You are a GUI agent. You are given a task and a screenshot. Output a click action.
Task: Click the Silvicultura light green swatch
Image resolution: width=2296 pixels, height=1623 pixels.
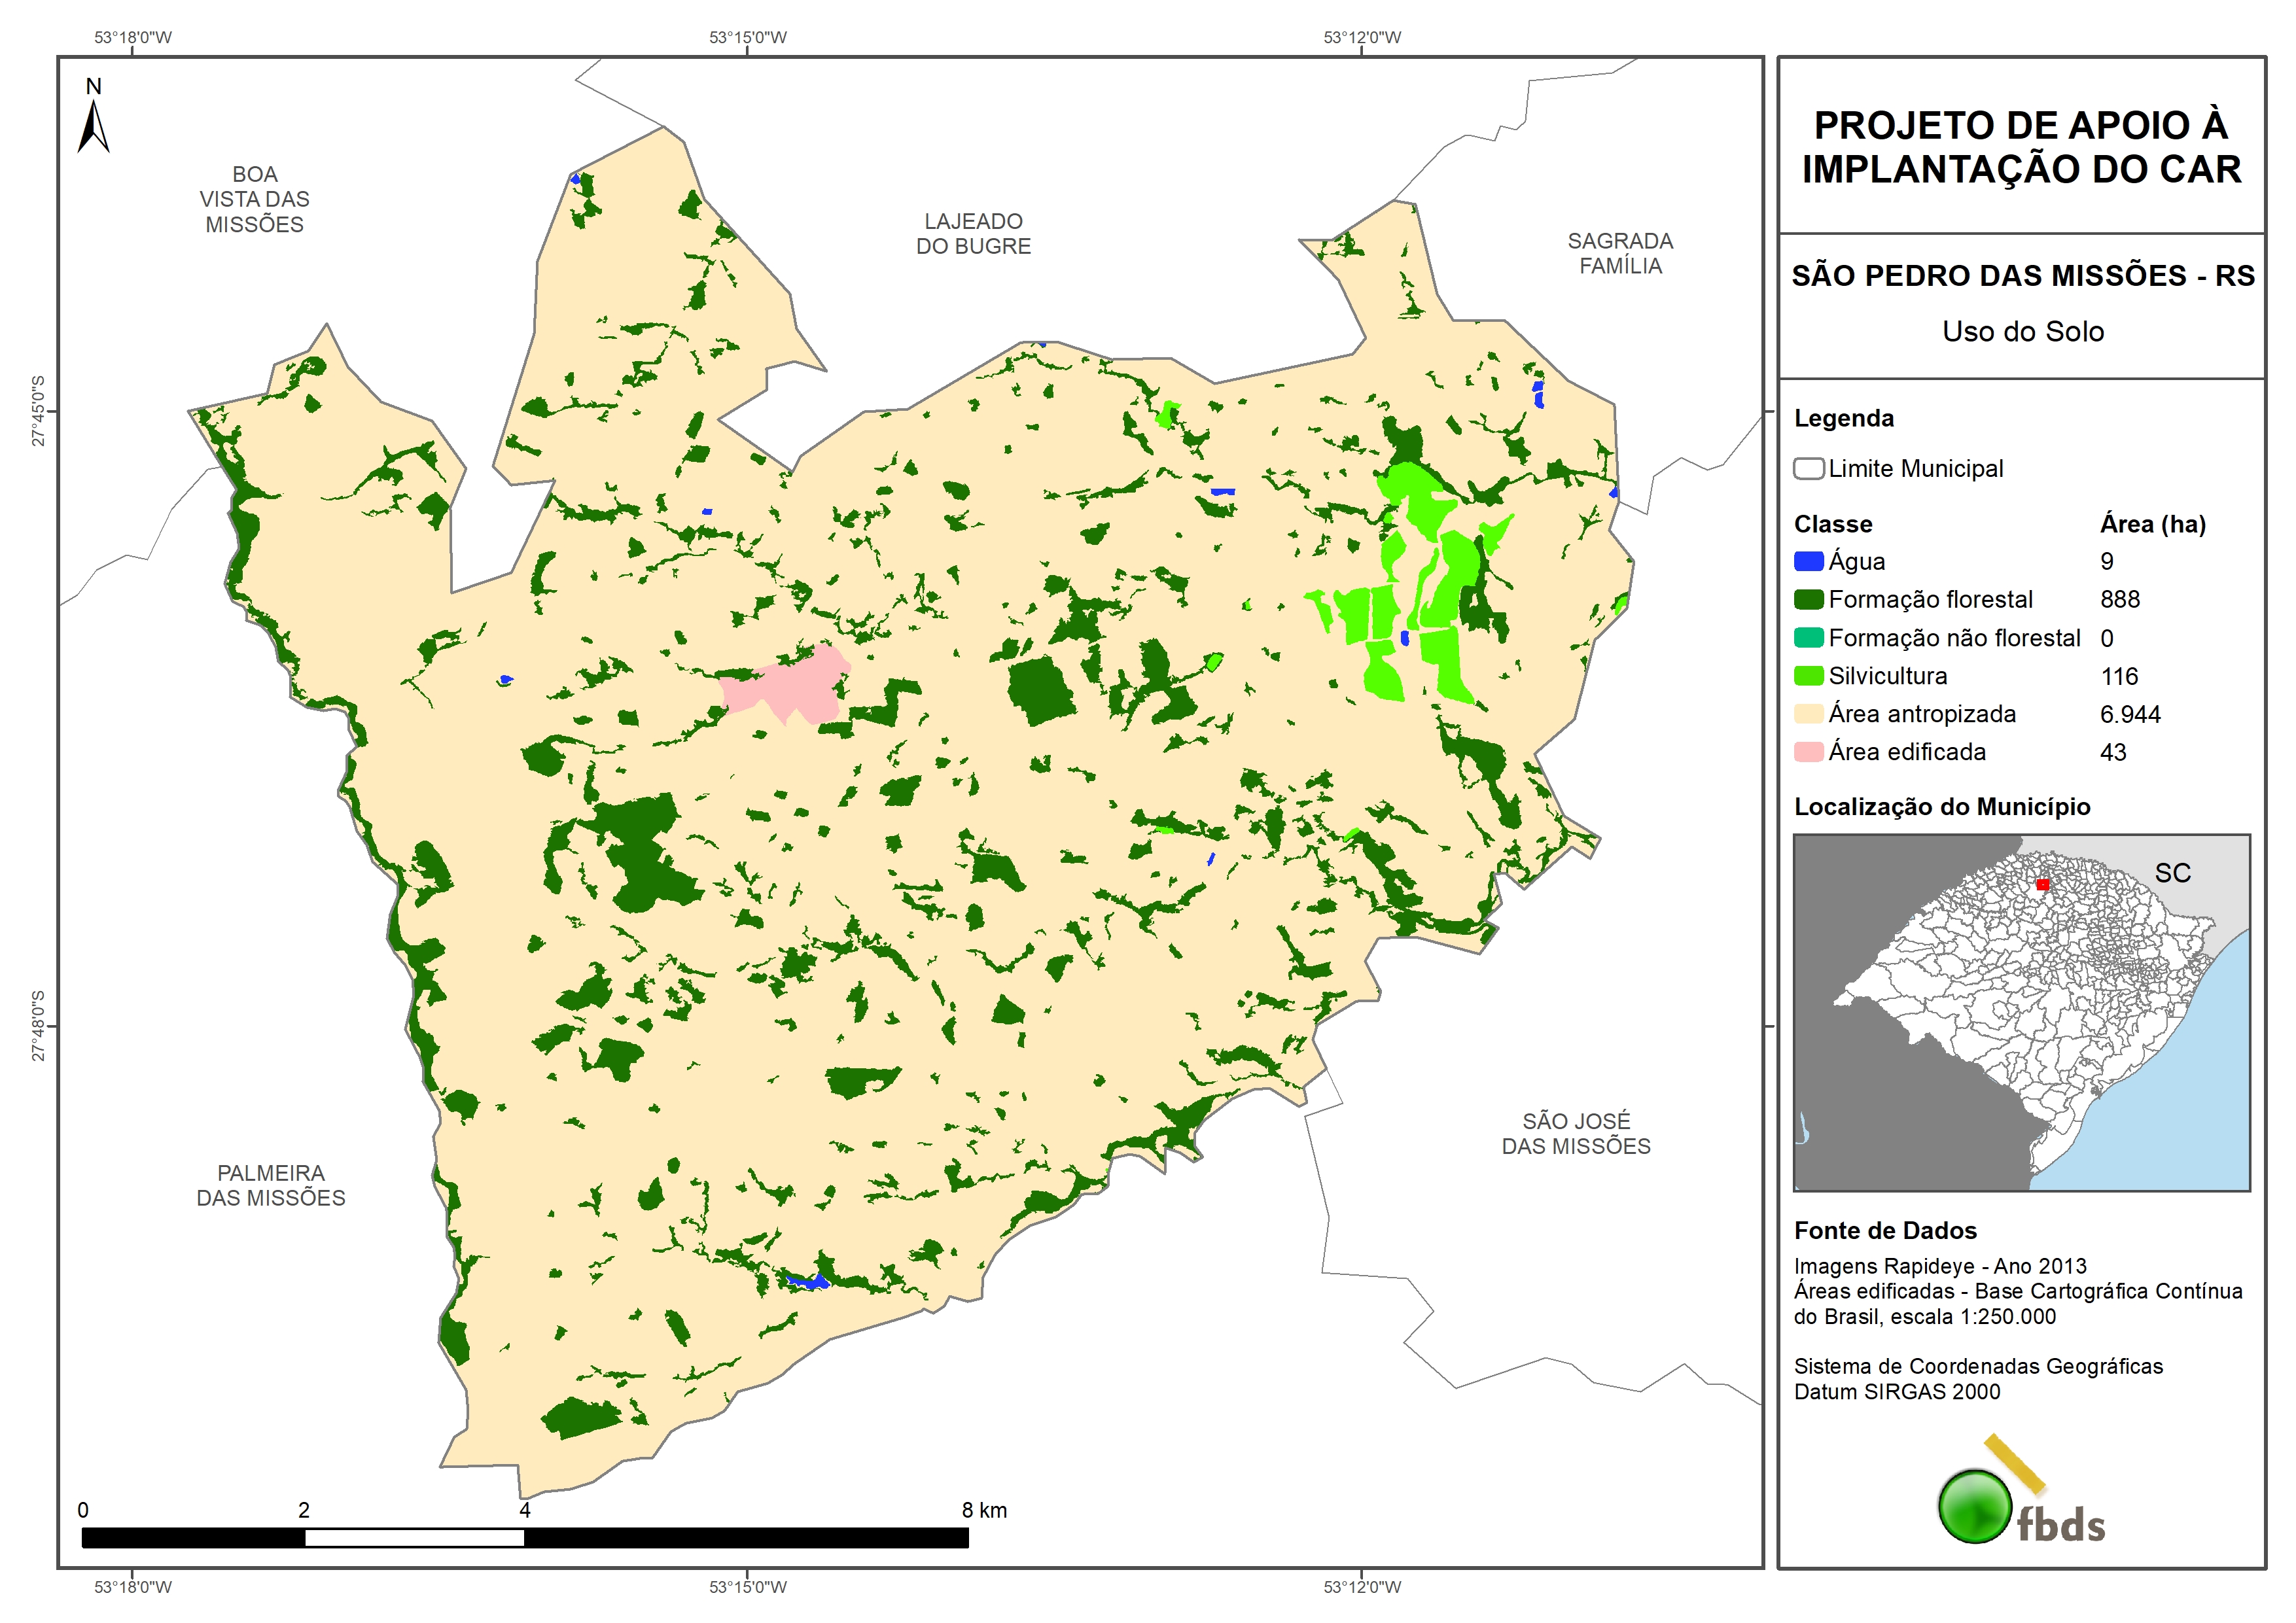coord(1808,676)
